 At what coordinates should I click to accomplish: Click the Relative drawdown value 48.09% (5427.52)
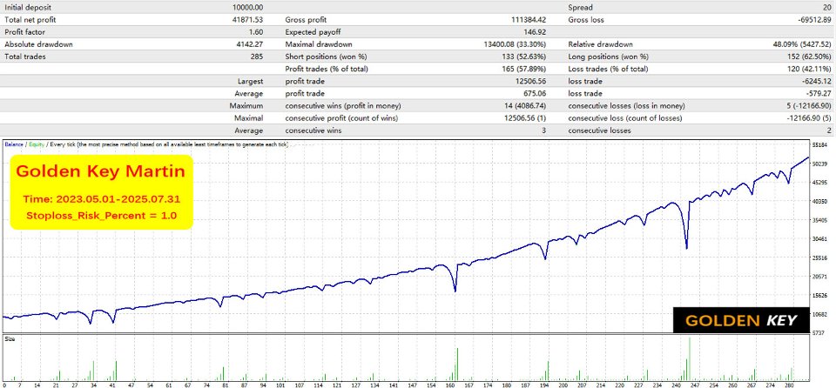(x=802, y=44)
